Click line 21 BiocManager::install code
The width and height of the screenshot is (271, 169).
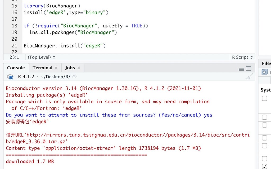point(65,46)
